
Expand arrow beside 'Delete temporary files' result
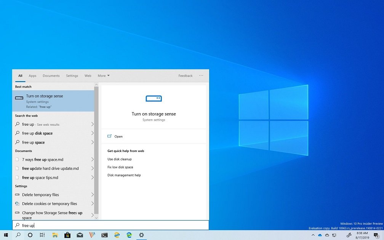point(92,195)
